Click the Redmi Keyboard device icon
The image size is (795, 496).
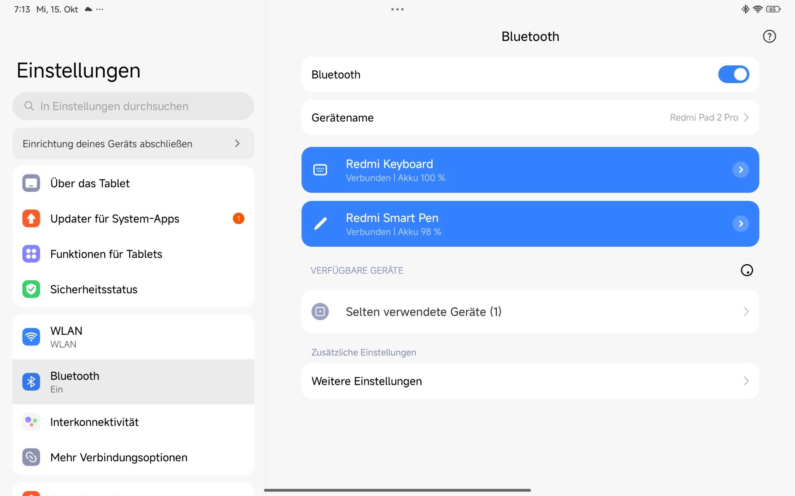coord(320,170)
